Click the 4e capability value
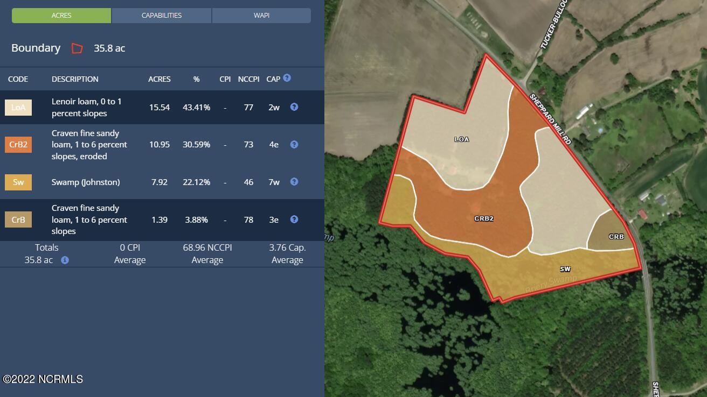The width and height of the screenshot is (707, 397). tap(274, 144)
